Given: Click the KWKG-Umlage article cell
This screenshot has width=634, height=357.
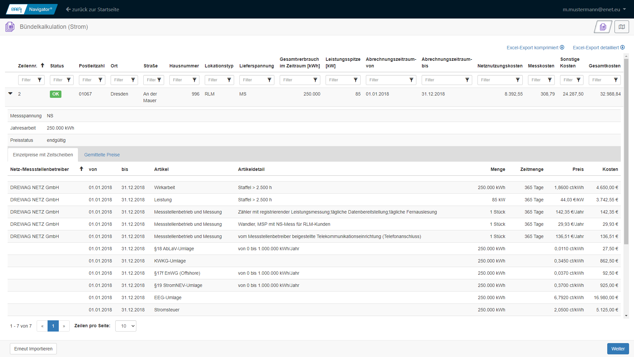Looking at the screenshot, I should (x=170, y=261).
